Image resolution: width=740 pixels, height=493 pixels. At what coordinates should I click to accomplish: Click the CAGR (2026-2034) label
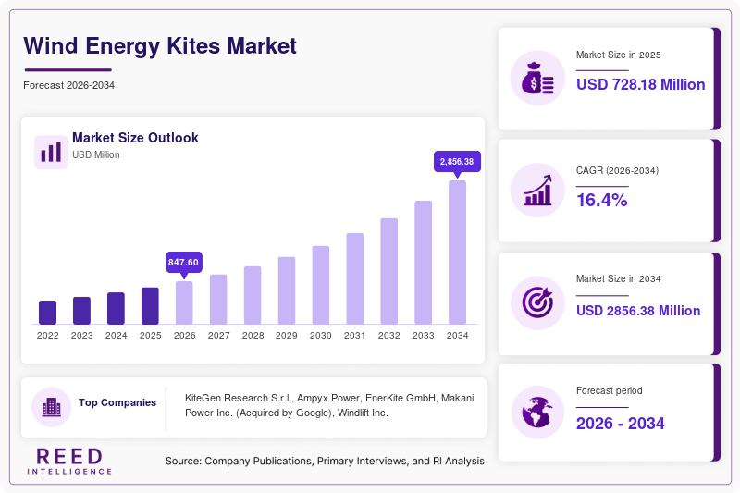(617, 170)
